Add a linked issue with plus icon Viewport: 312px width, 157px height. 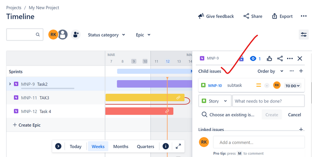301,129
